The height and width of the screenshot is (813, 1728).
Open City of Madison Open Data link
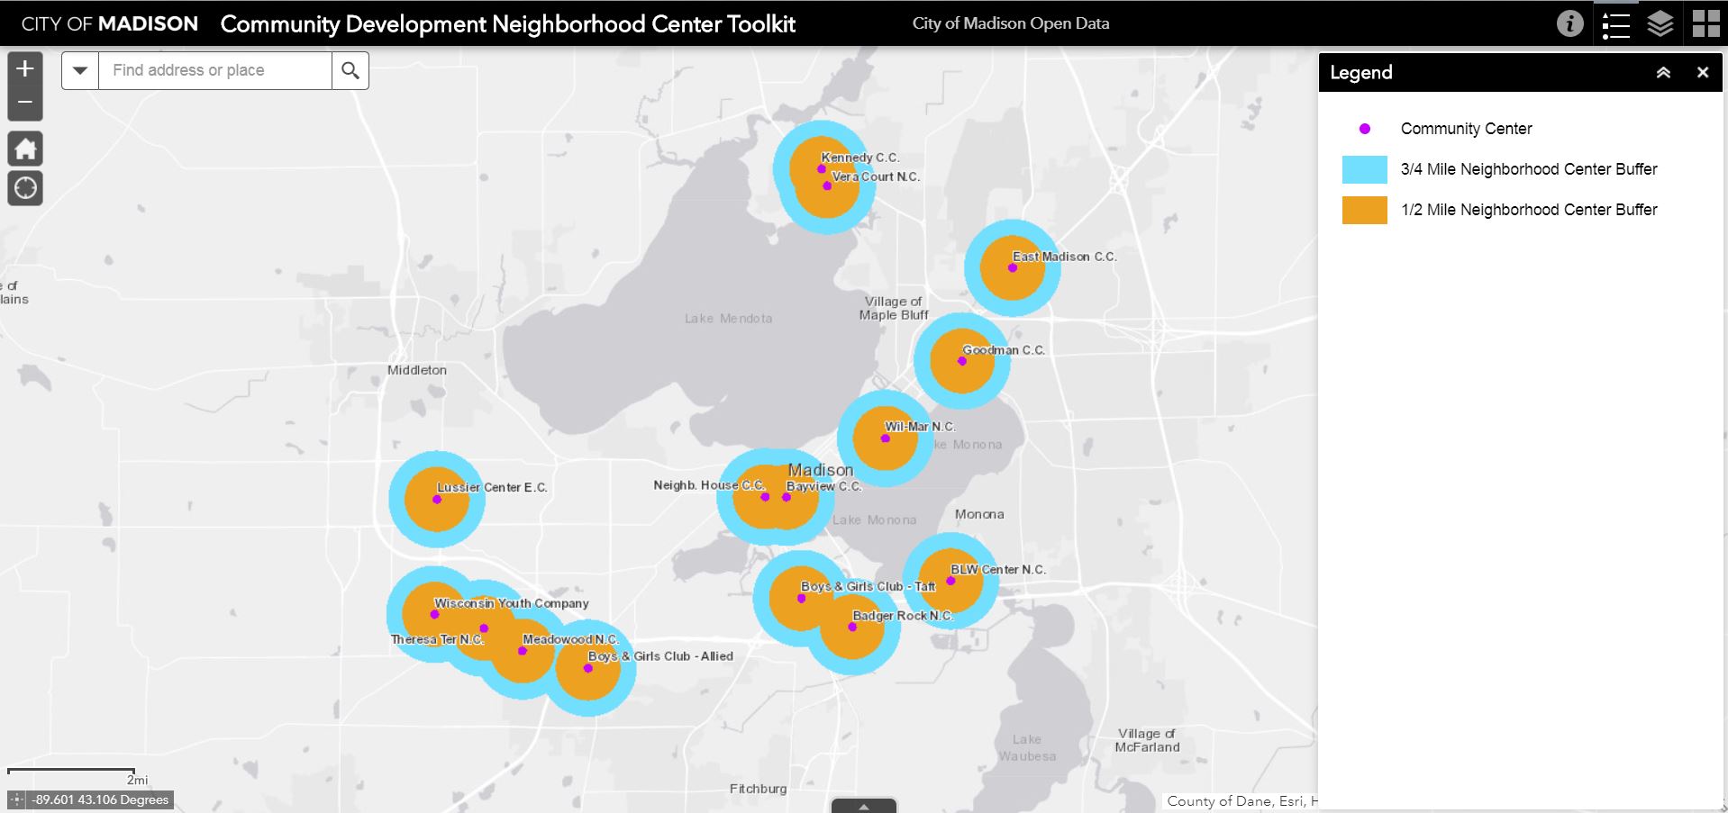[x=1010, y=23]
